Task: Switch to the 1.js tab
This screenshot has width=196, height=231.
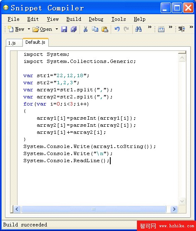Action: [12, 43]
